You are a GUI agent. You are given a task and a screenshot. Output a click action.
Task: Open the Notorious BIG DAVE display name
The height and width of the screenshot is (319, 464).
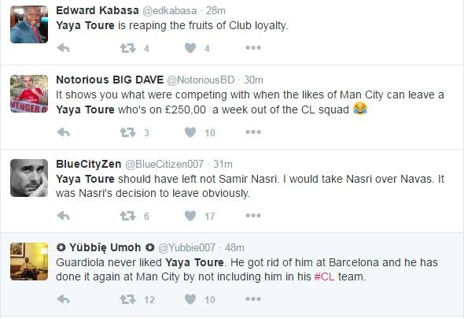[x=110, y=80]
